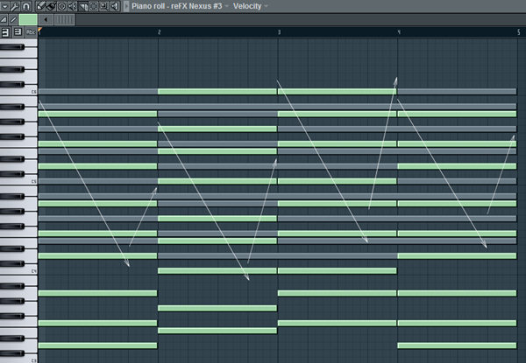Select the Delete tool
This screenshot has width=526, height=363.
61,6
